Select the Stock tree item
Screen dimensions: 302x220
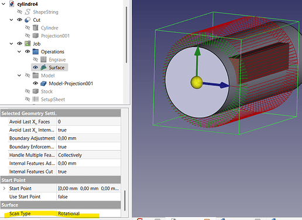coord(47,92)
